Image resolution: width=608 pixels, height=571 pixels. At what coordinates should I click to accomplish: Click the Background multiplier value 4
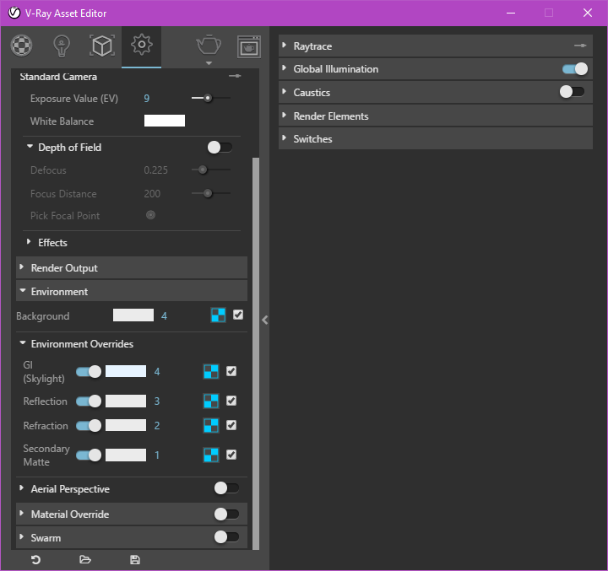[x=165, y=316]
